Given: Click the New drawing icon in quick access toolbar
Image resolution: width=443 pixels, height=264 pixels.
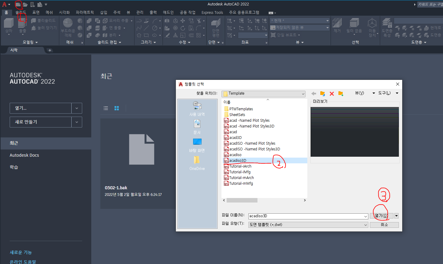Looking at the screenshot, I should coord(18,5).
